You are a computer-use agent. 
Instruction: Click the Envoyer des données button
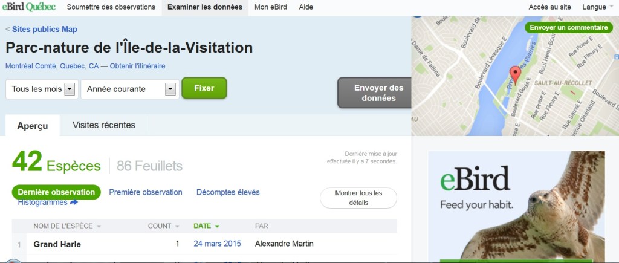tap(378, 93)
